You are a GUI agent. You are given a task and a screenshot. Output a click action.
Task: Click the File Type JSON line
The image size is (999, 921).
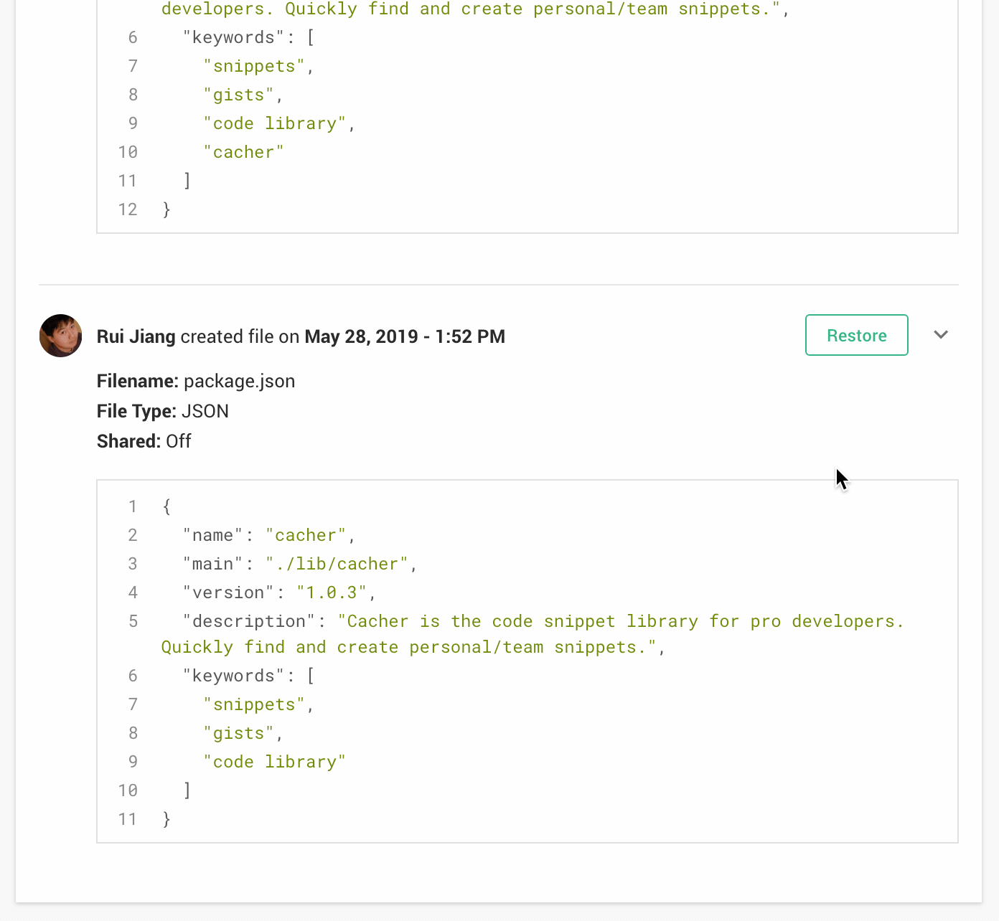163,411
